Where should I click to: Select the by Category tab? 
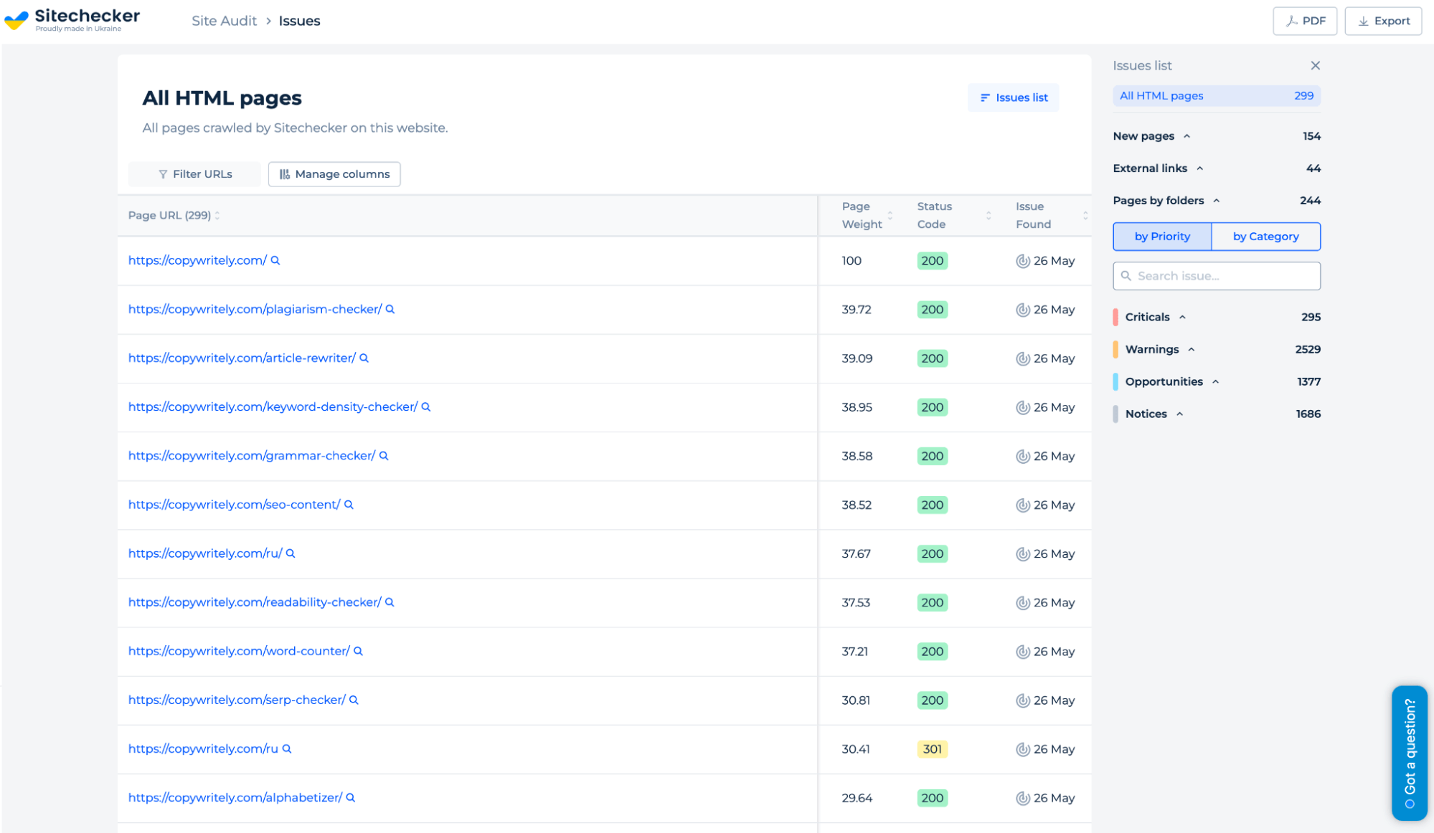(x=1268, y=236)
